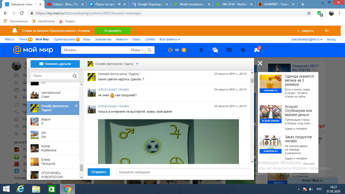Screen dimensions: 345x194
Task: Focus the contacts Поиск search field
Action: [x=52, y=76]
